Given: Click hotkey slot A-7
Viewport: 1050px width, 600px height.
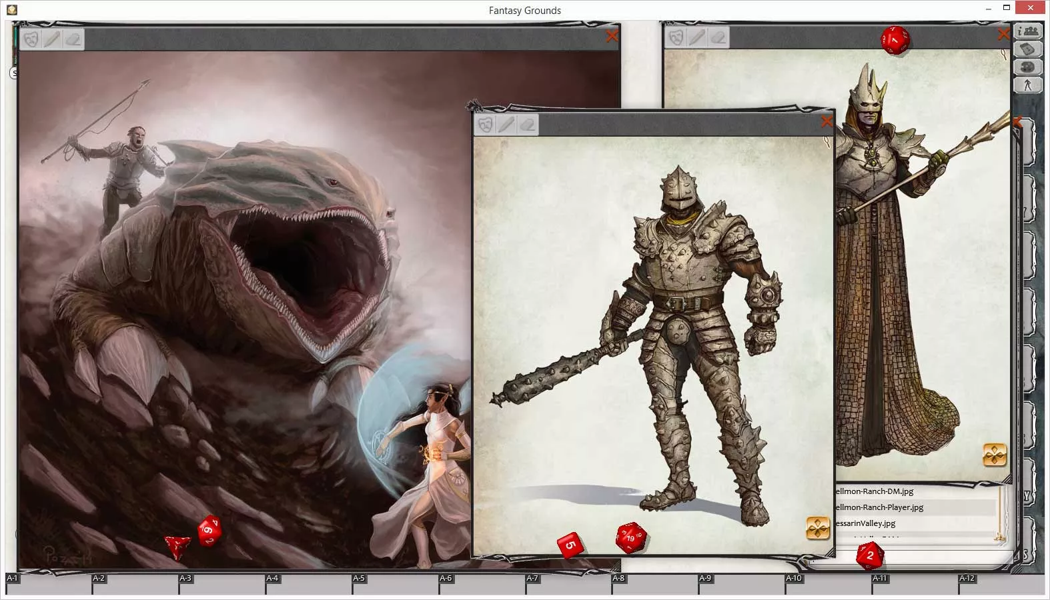Looking at the screenshot, I should [569, 584].
